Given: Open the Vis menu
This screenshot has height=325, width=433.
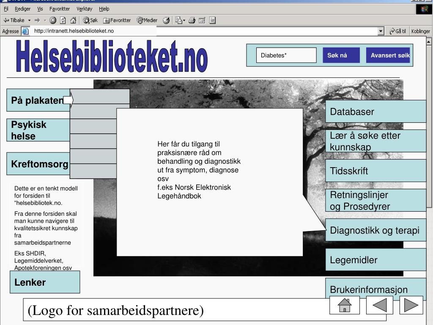Looking at the screenshot, I should pos(40,9).
